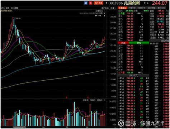
Task: Click the 简约版面 layout option
Action: pos(105,8)
